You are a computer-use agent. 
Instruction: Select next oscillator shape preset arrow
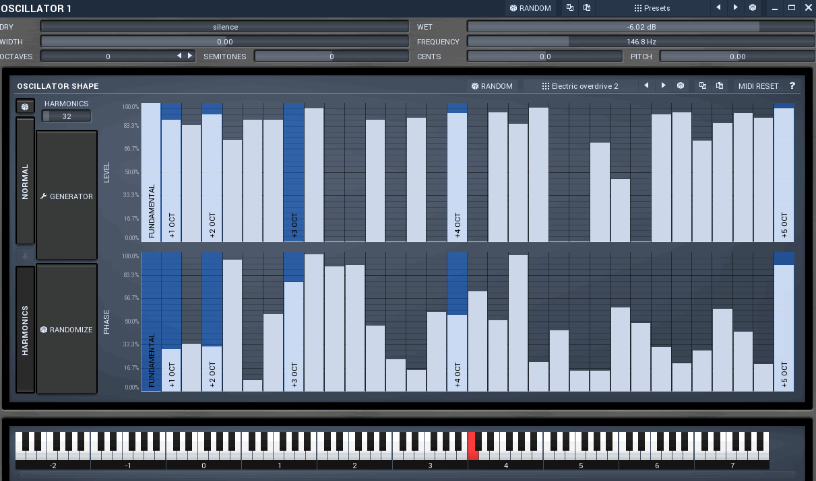point(664,86)
